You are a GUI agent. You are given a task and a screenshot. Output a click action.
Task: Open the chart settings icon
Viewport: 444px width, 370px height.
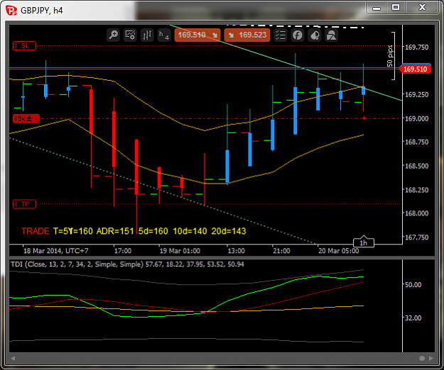tap(130, 35)
